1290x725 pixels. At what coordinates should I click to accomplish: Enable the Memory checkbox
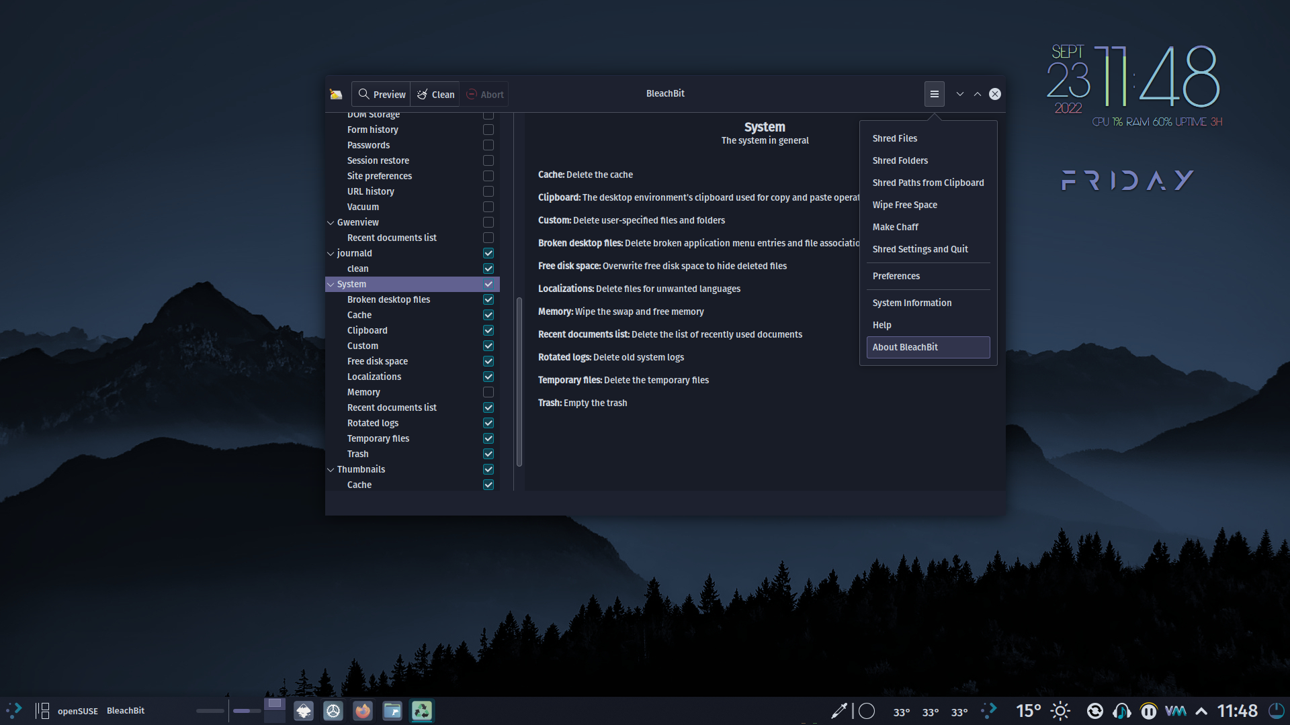[x=488, y=392]
